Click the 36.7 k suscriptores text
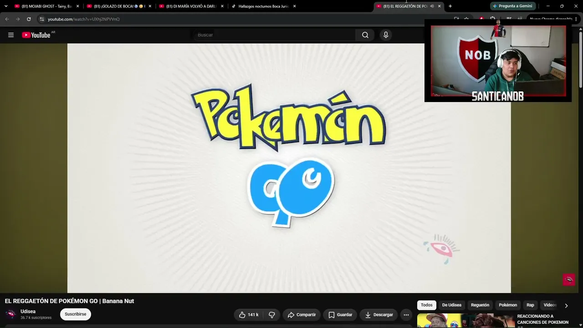The height and width of the screenshot is (328, 583). (x=36, y=318)
